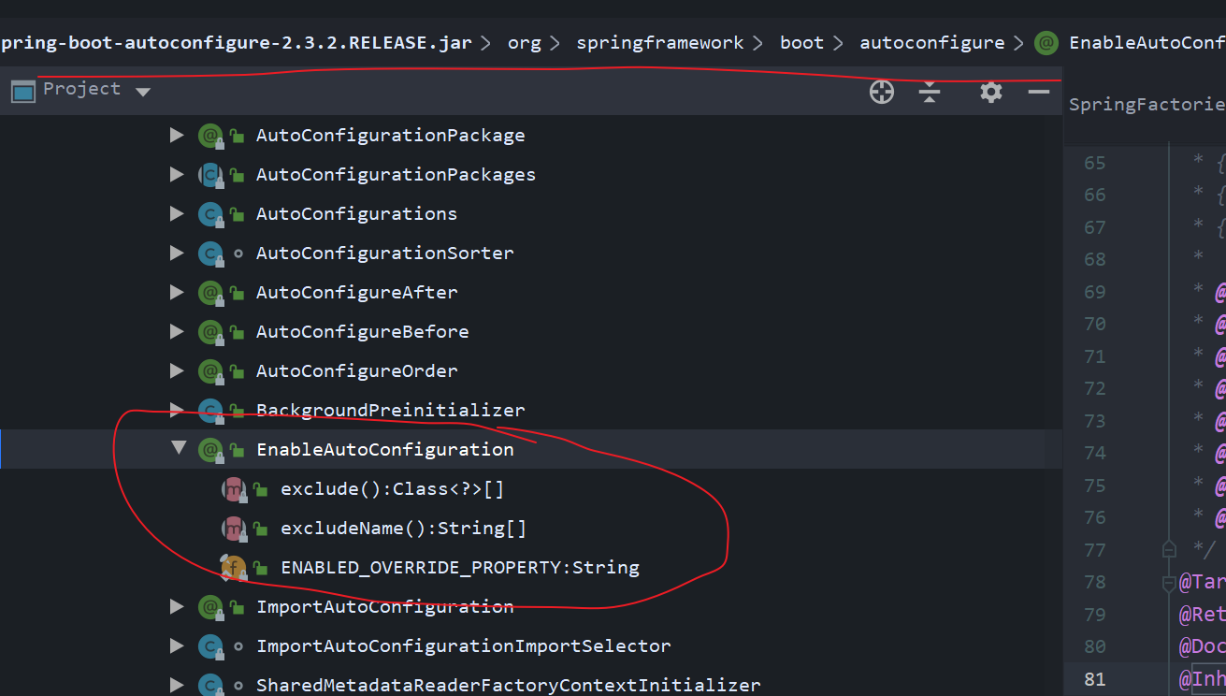Select AutoConfigurationSorter in tree

(x=385, y=254)
